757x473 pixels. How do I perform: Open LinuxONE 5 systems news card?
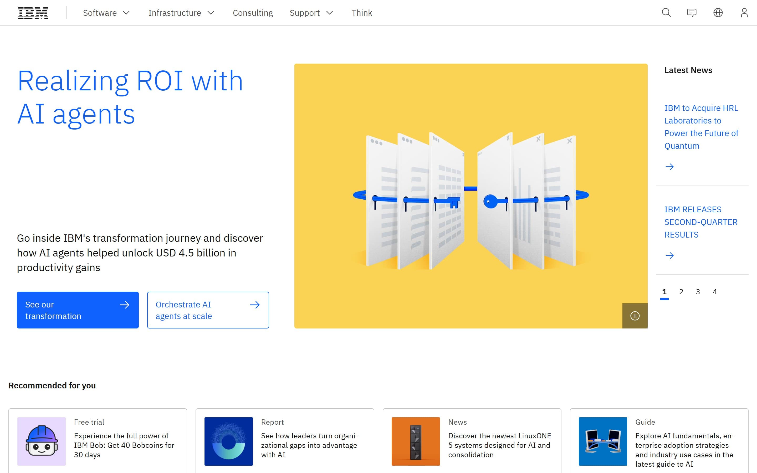[x=500, y=445]
